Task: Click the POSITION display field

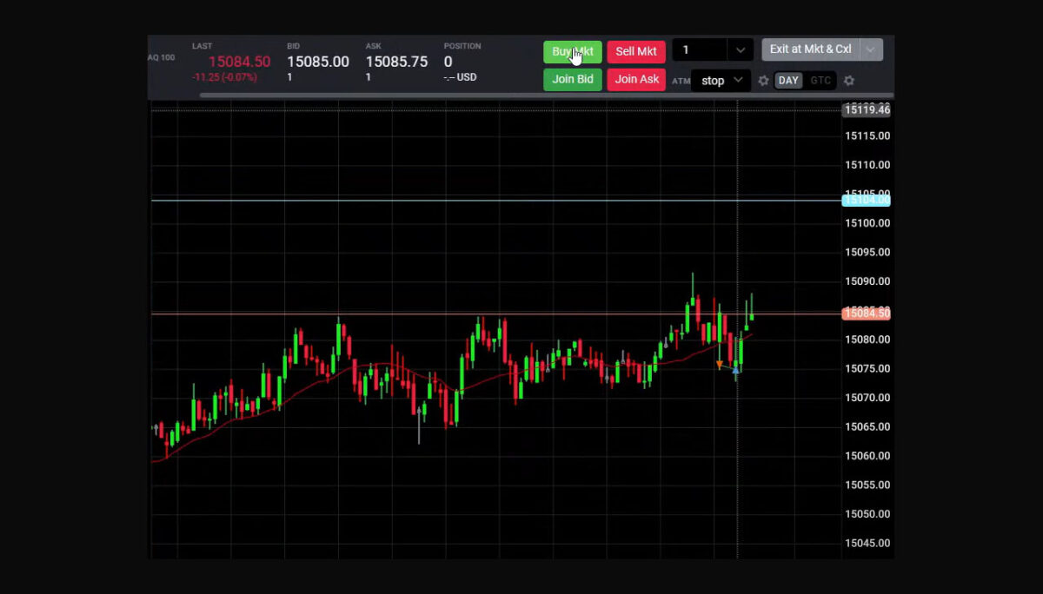Action: (x=462, y=62)
